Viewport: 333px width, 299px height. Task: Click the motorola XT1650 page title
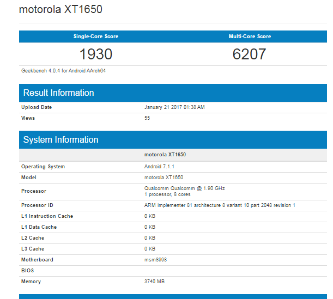pyautogui.click(x=60, y=9)
